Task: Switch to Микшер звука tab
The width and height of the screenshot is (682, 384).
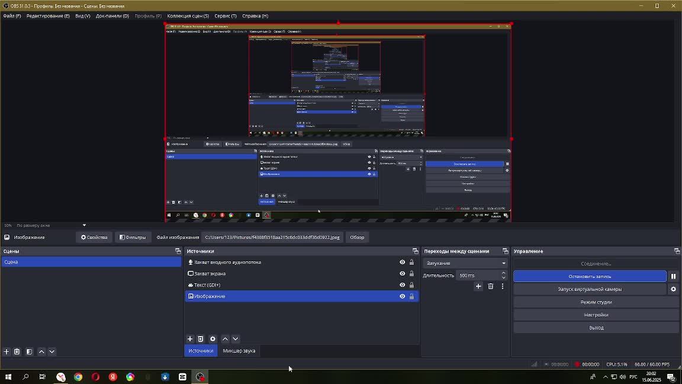Action: (239, 351)
